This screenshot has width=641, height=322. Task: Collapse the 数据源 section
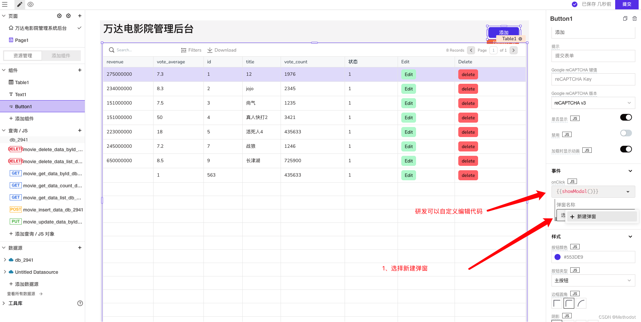coord(4,248)
